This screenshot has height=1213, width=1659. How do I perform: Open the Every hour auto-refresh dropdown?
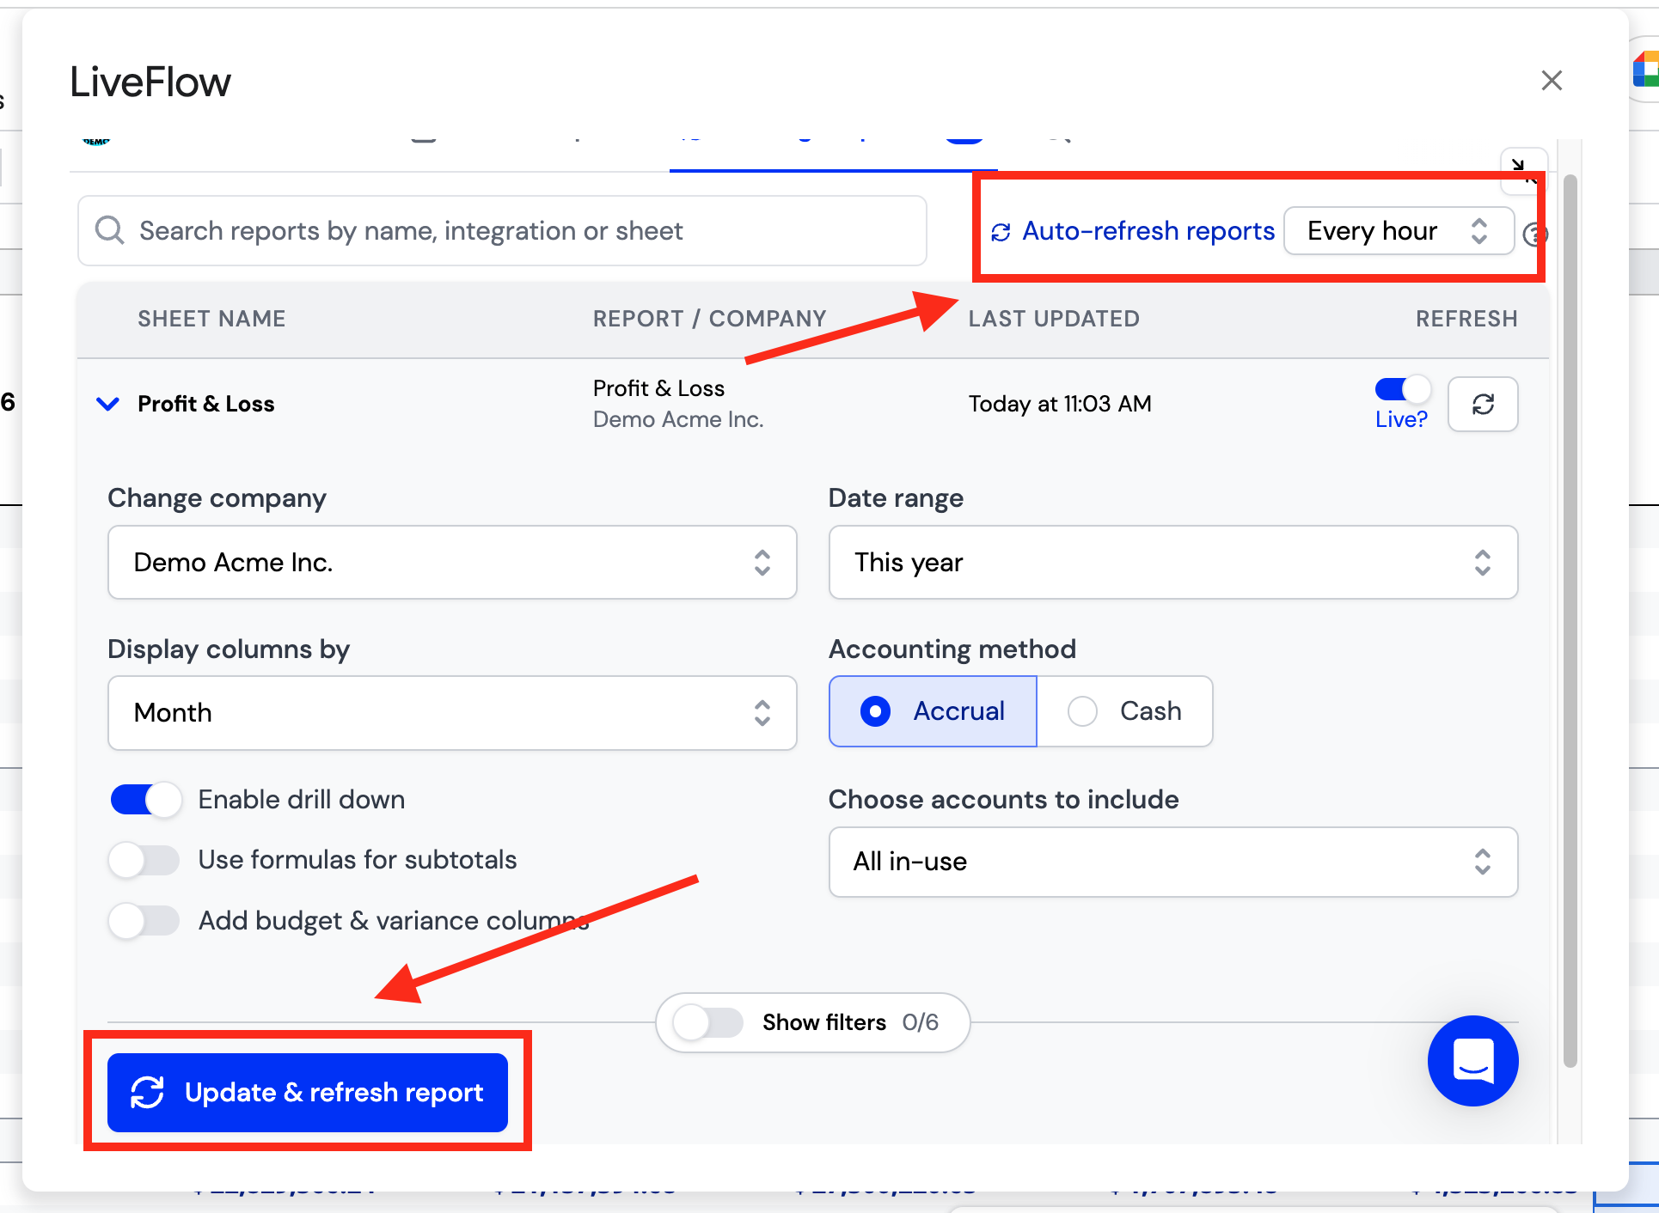(1399, 230)
